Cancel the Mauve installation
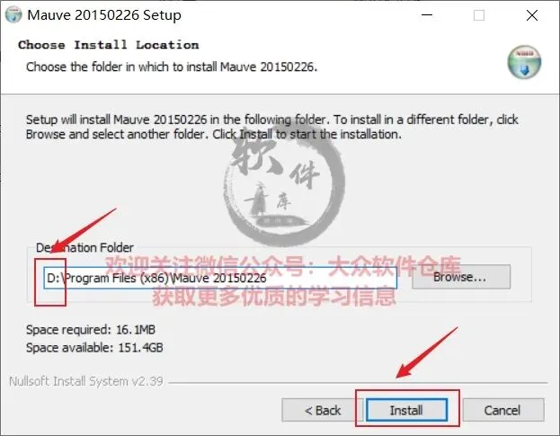 503,410
